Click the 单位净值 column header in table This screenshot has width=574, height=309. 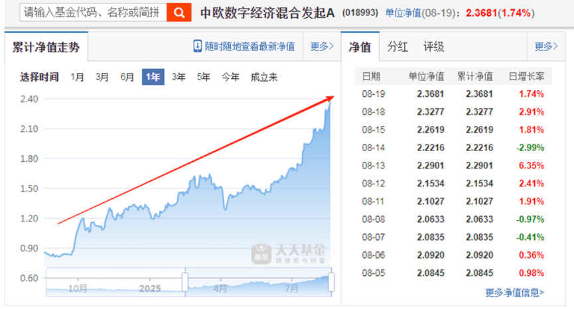coord(426,76)
